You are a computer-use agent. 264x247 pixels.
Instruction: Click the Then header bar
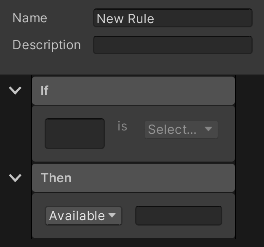click(133, 178)
